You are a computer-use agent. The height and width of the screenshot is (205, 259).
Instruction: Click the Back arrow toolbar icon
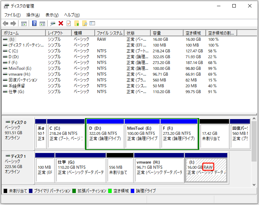[x=5, y=24]
